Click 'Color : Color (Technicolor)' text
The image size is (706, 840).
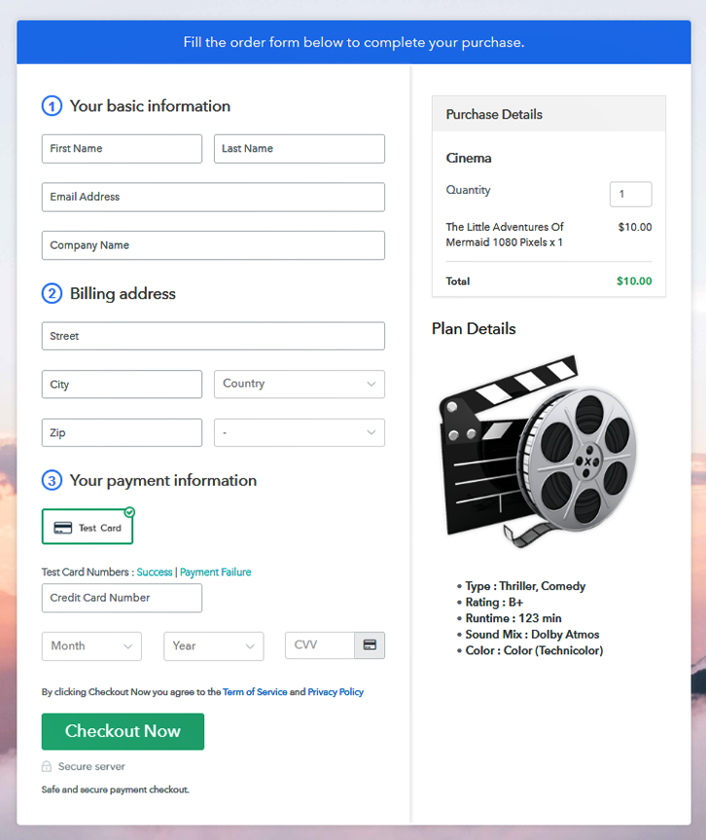[534, 650]
